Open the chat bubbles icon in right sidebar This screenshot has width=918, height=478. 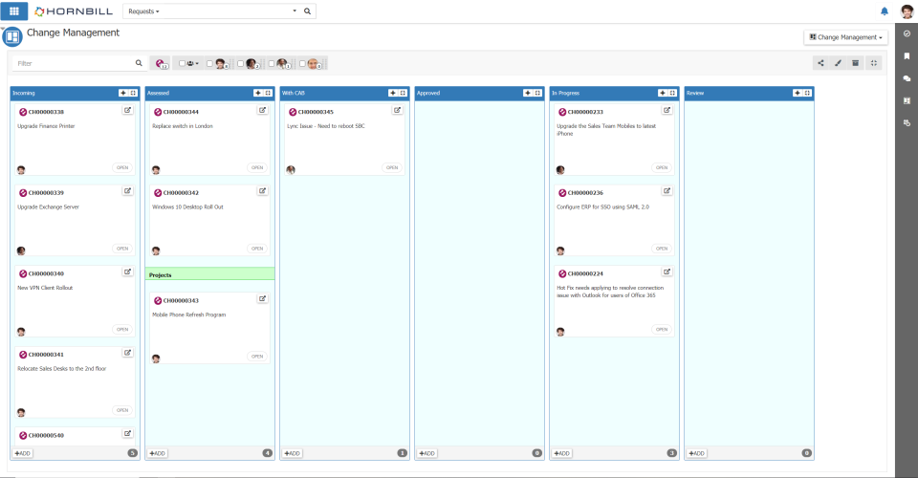click(x=907, y=78)
